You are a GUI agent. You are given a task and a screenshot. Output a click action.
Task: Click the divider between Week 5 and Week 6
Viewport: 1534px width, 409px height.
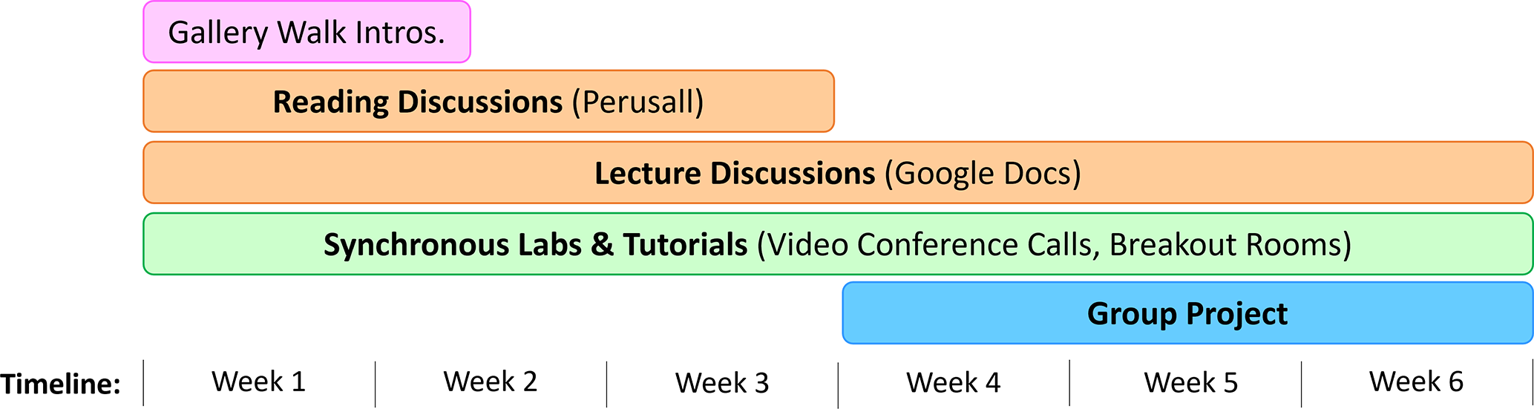[1302, 384]
